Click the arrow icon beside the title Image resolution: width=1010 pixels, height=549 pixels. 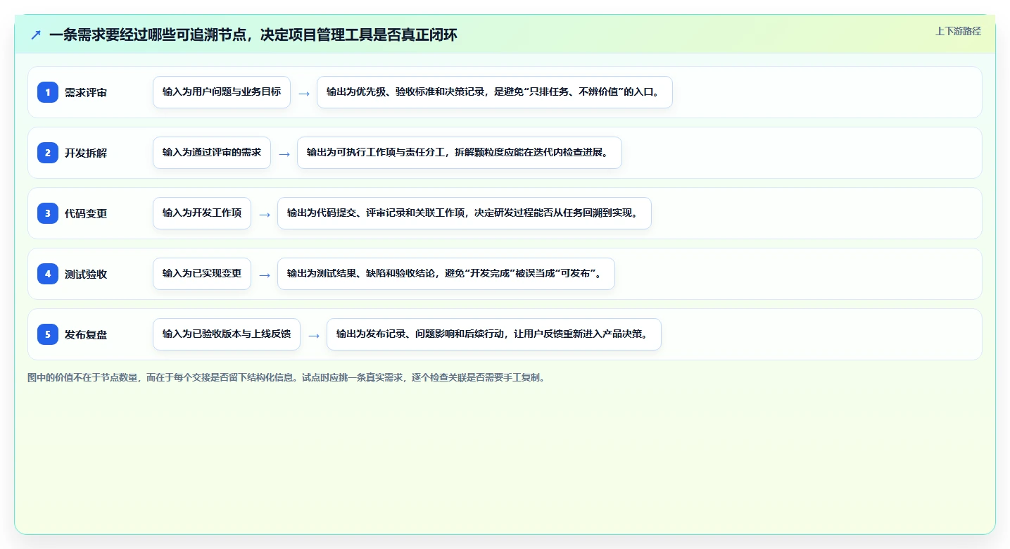[36, 35]
